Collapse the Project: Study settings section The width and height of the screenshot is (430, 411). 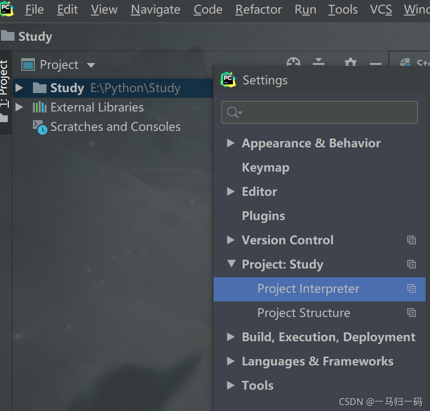[x=231, y=264]
